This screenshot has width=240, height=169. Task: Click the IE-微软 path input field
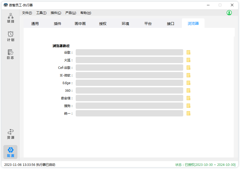coord(129,75)
